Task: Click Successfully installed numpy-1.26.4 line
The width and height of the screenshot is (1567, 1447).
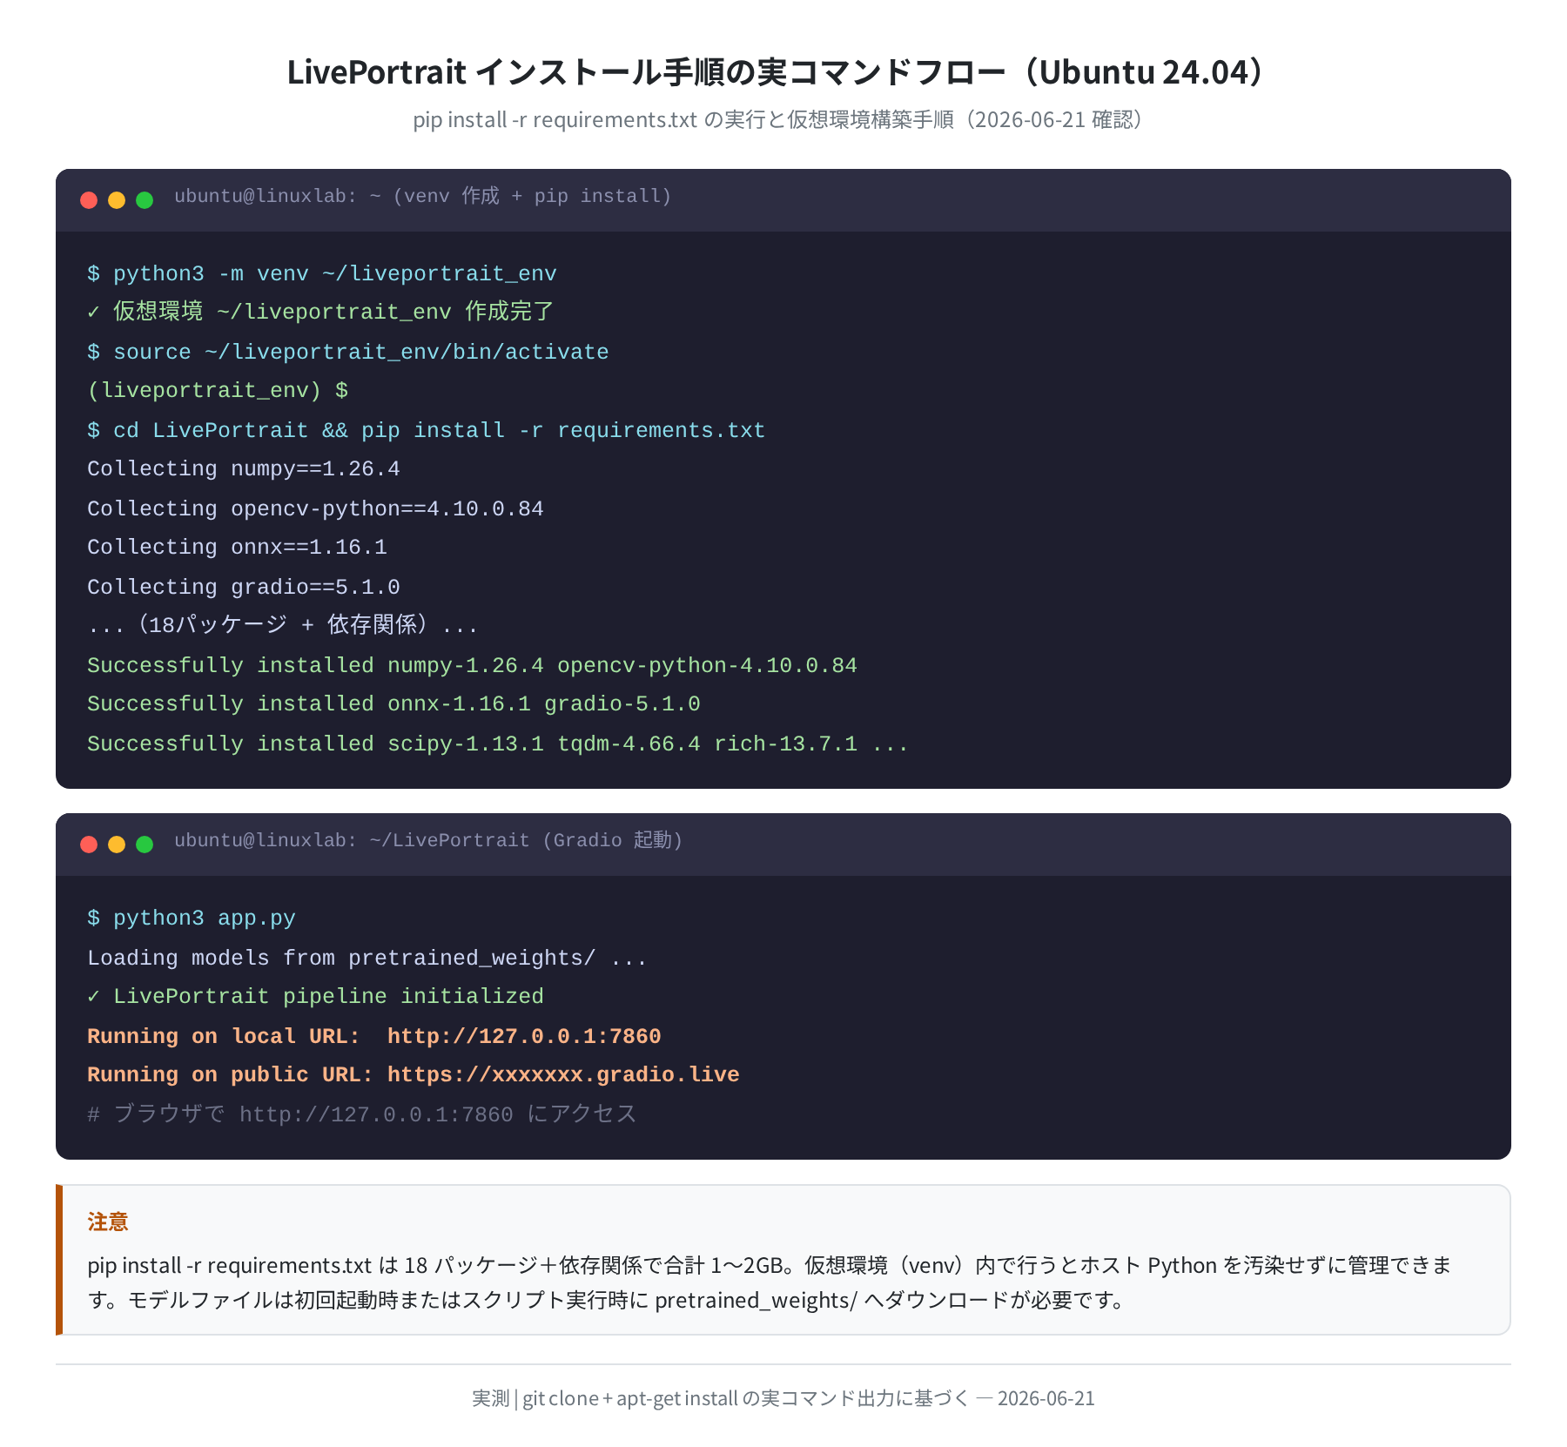Action: coord(472,665)
